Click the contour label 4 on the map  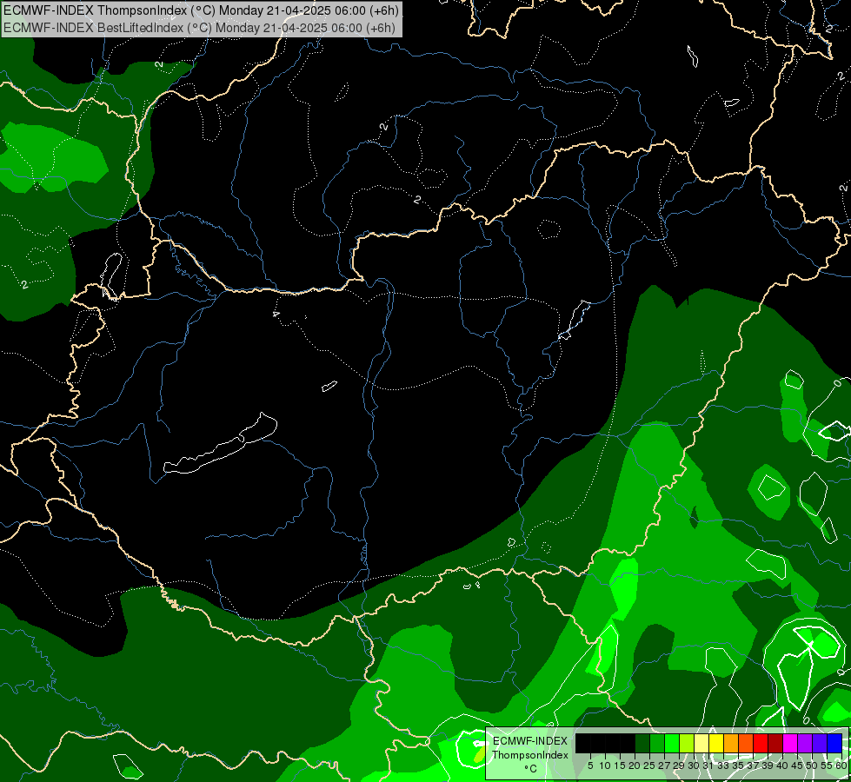(276, 314)
